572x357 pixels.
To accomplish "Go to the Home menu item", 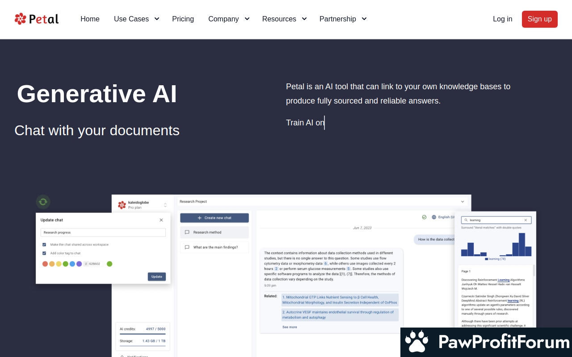I will pos(90,19).
